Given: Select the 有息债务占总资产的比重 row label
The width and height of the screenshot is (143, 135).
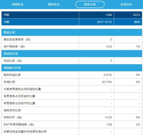Looking at the screenshot, I should click(19, 103).
